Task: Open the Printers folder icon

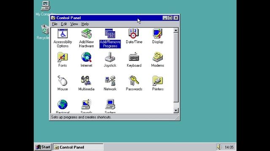Action: [157, 81]
